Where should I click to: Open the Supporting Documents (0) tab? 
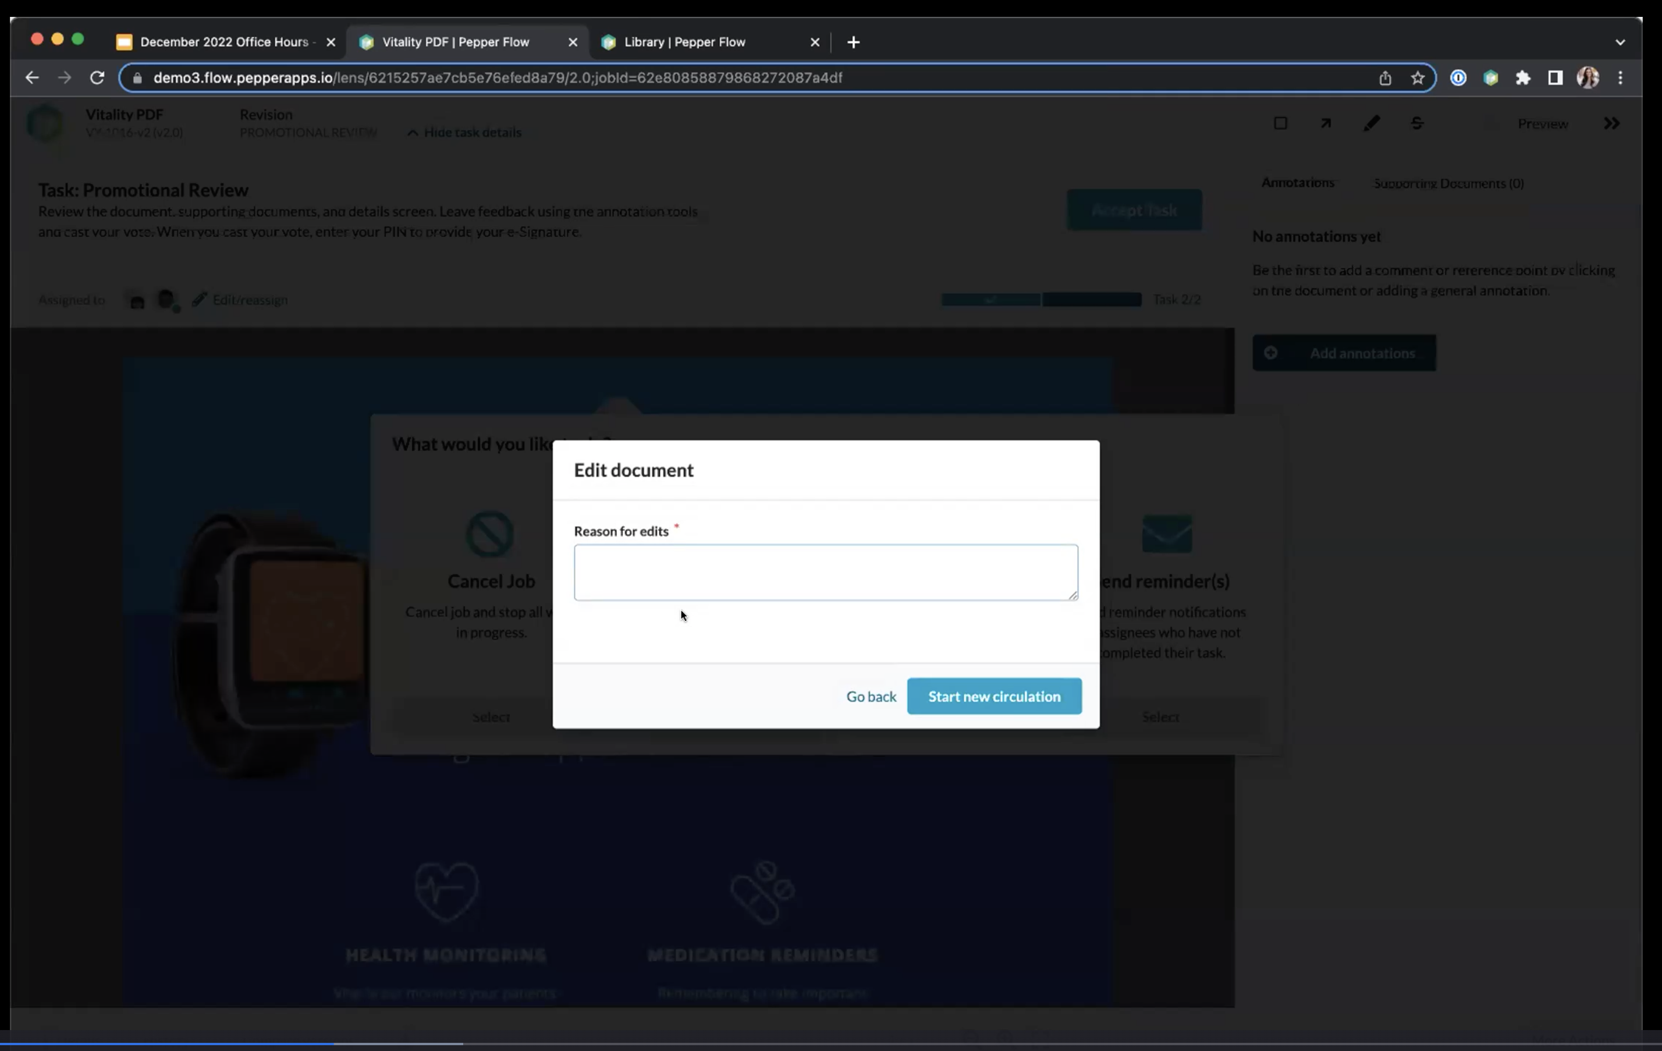pos(1449,183)
